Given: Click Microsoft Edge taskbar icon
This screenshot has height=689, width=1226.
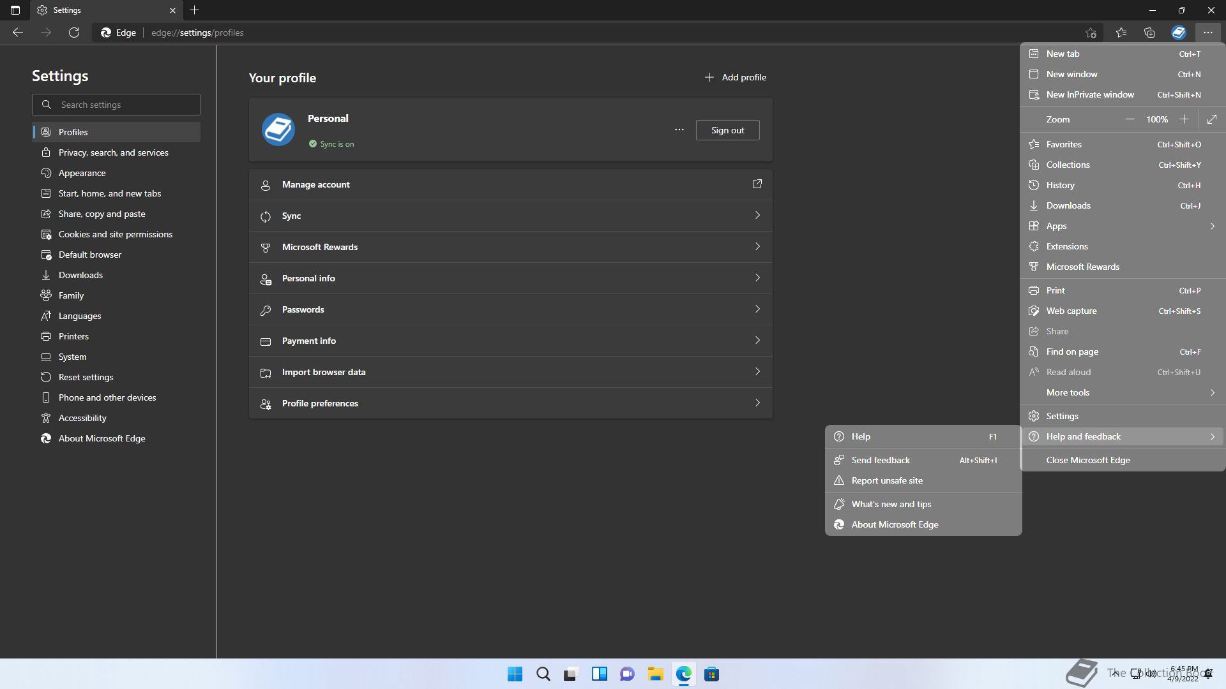Looking at the screenshot, I should (x=683, y=674).
